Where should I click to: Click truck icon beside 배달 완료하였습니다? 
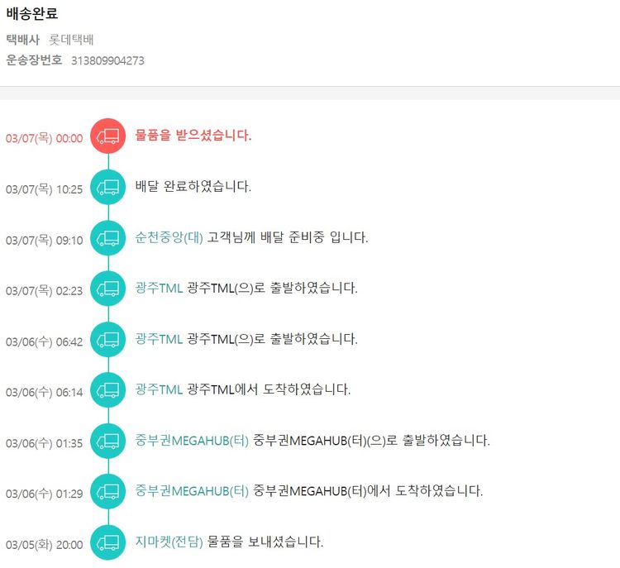(x=107, y=187)
